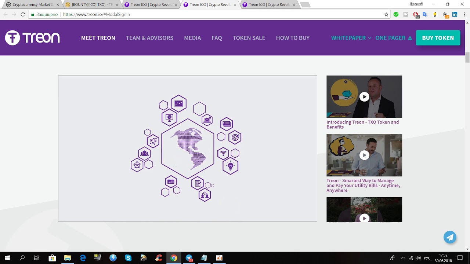
Task: Open the FAQ menu item
Action: [x=217, y=38]
